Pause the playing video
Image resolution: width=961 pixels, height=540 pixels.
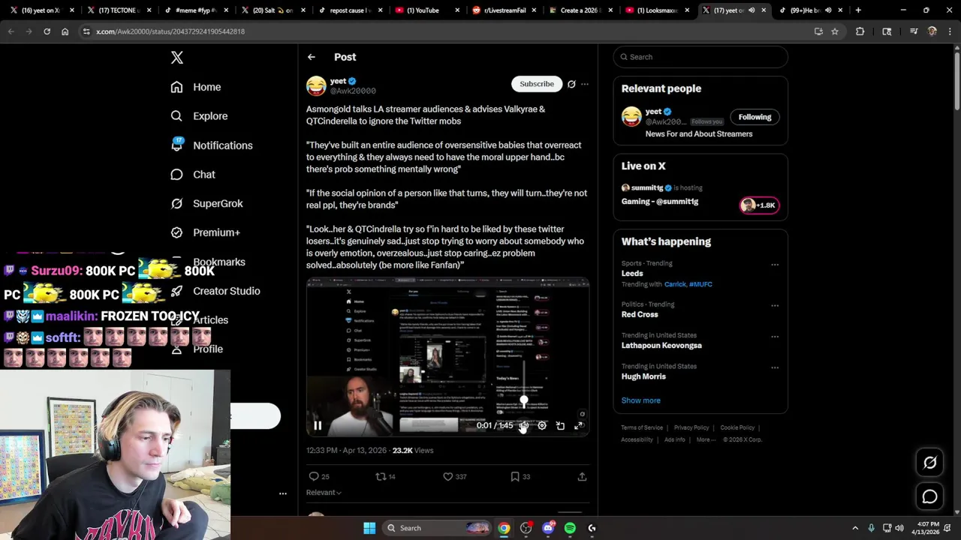pos(318,425)
